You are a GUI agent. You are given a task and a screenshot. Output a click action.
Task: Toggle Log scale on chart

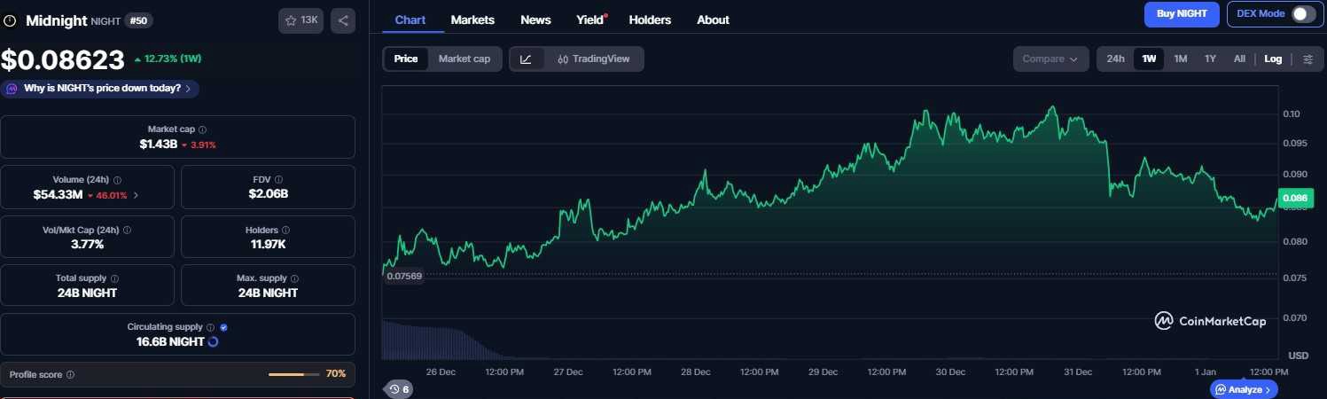pyautogui.click(x=1273, y=59)
